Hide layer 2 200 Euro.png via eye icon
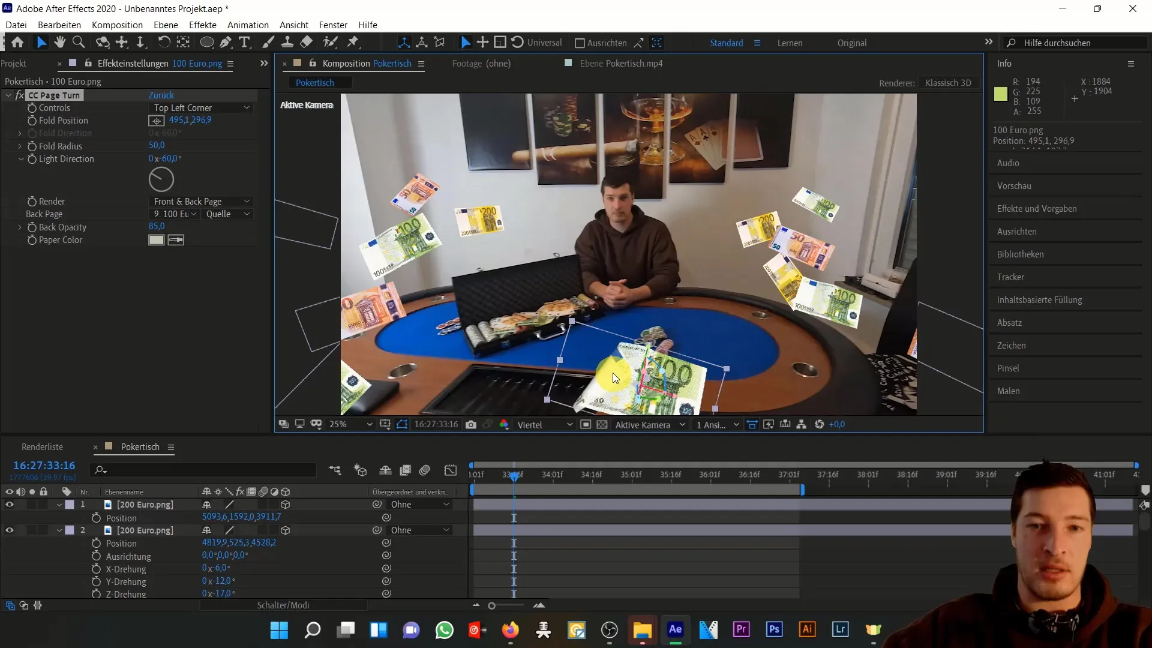The image size is (1152, 648). coord(9,530)
